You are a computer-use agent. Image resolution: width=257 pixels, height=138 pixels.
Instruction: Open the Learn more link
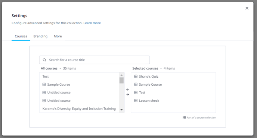pos(92,23)
